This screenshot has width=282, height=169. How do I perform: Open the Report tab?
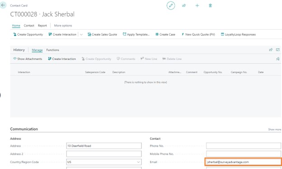click(42, 25)
